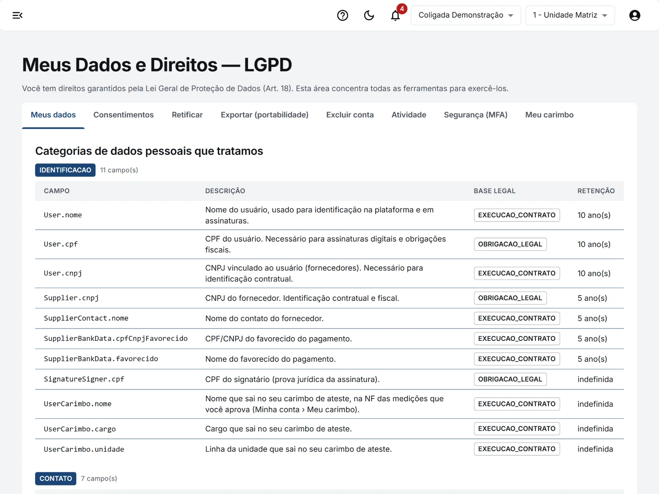Click the CONTATO category badge

(56, 478)
